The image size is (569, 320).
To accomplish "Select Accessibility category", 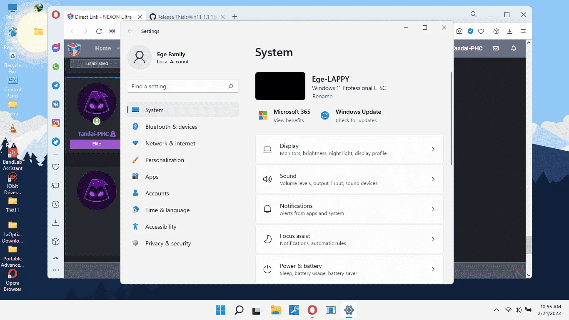I will (x=183, y=227).
